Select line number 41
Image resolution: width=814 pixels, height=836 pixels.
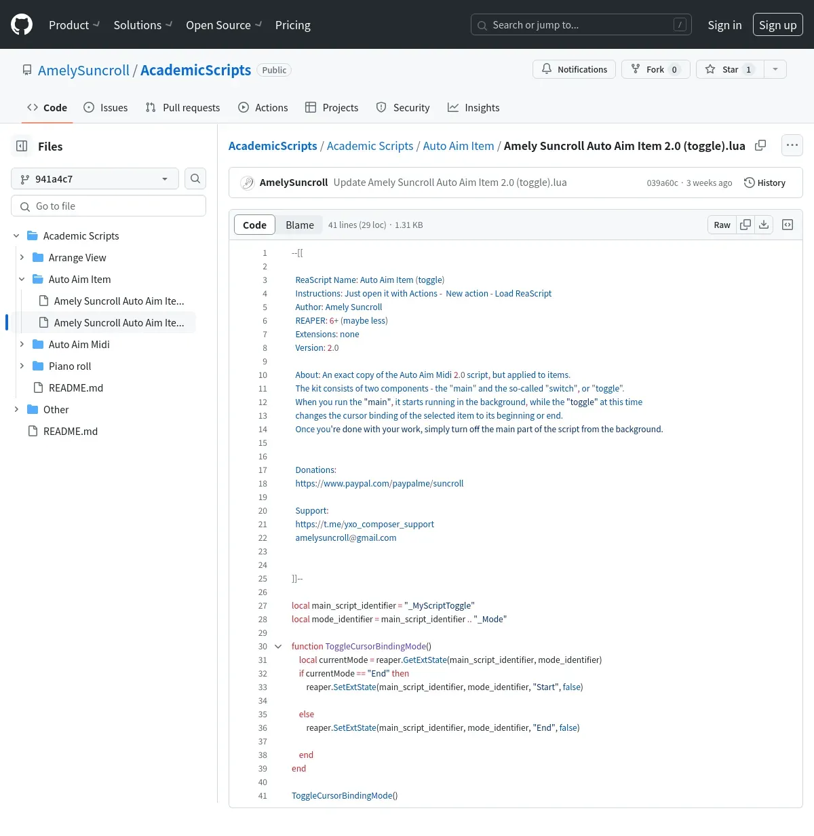click(263, 795)
